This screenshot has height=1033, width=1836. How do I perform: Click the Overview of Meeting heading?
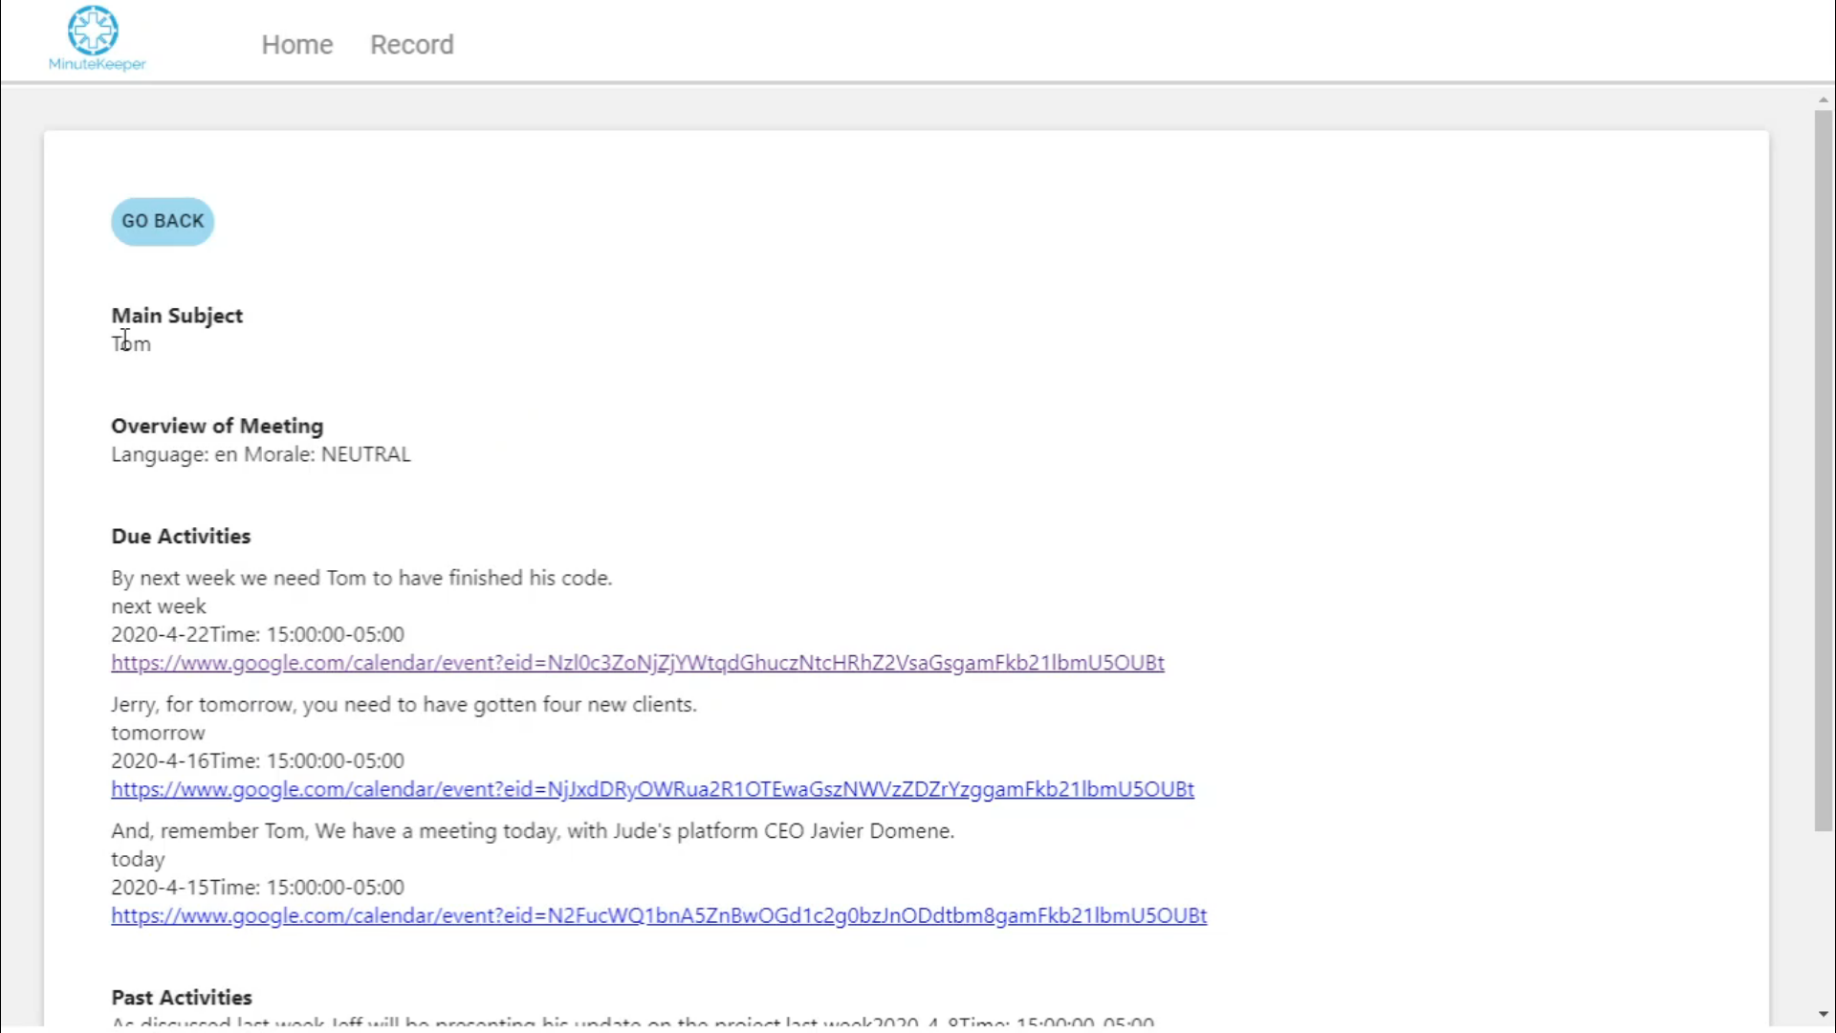click(x=217, y=426)
